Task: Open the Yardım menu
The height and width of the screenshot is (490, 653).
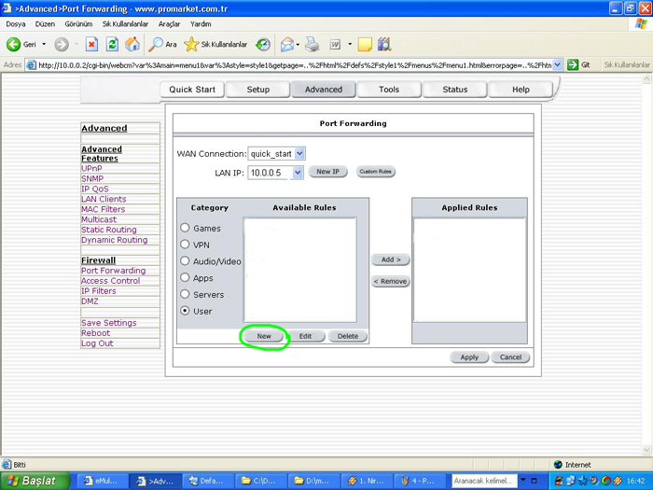Action: point(201,24)
